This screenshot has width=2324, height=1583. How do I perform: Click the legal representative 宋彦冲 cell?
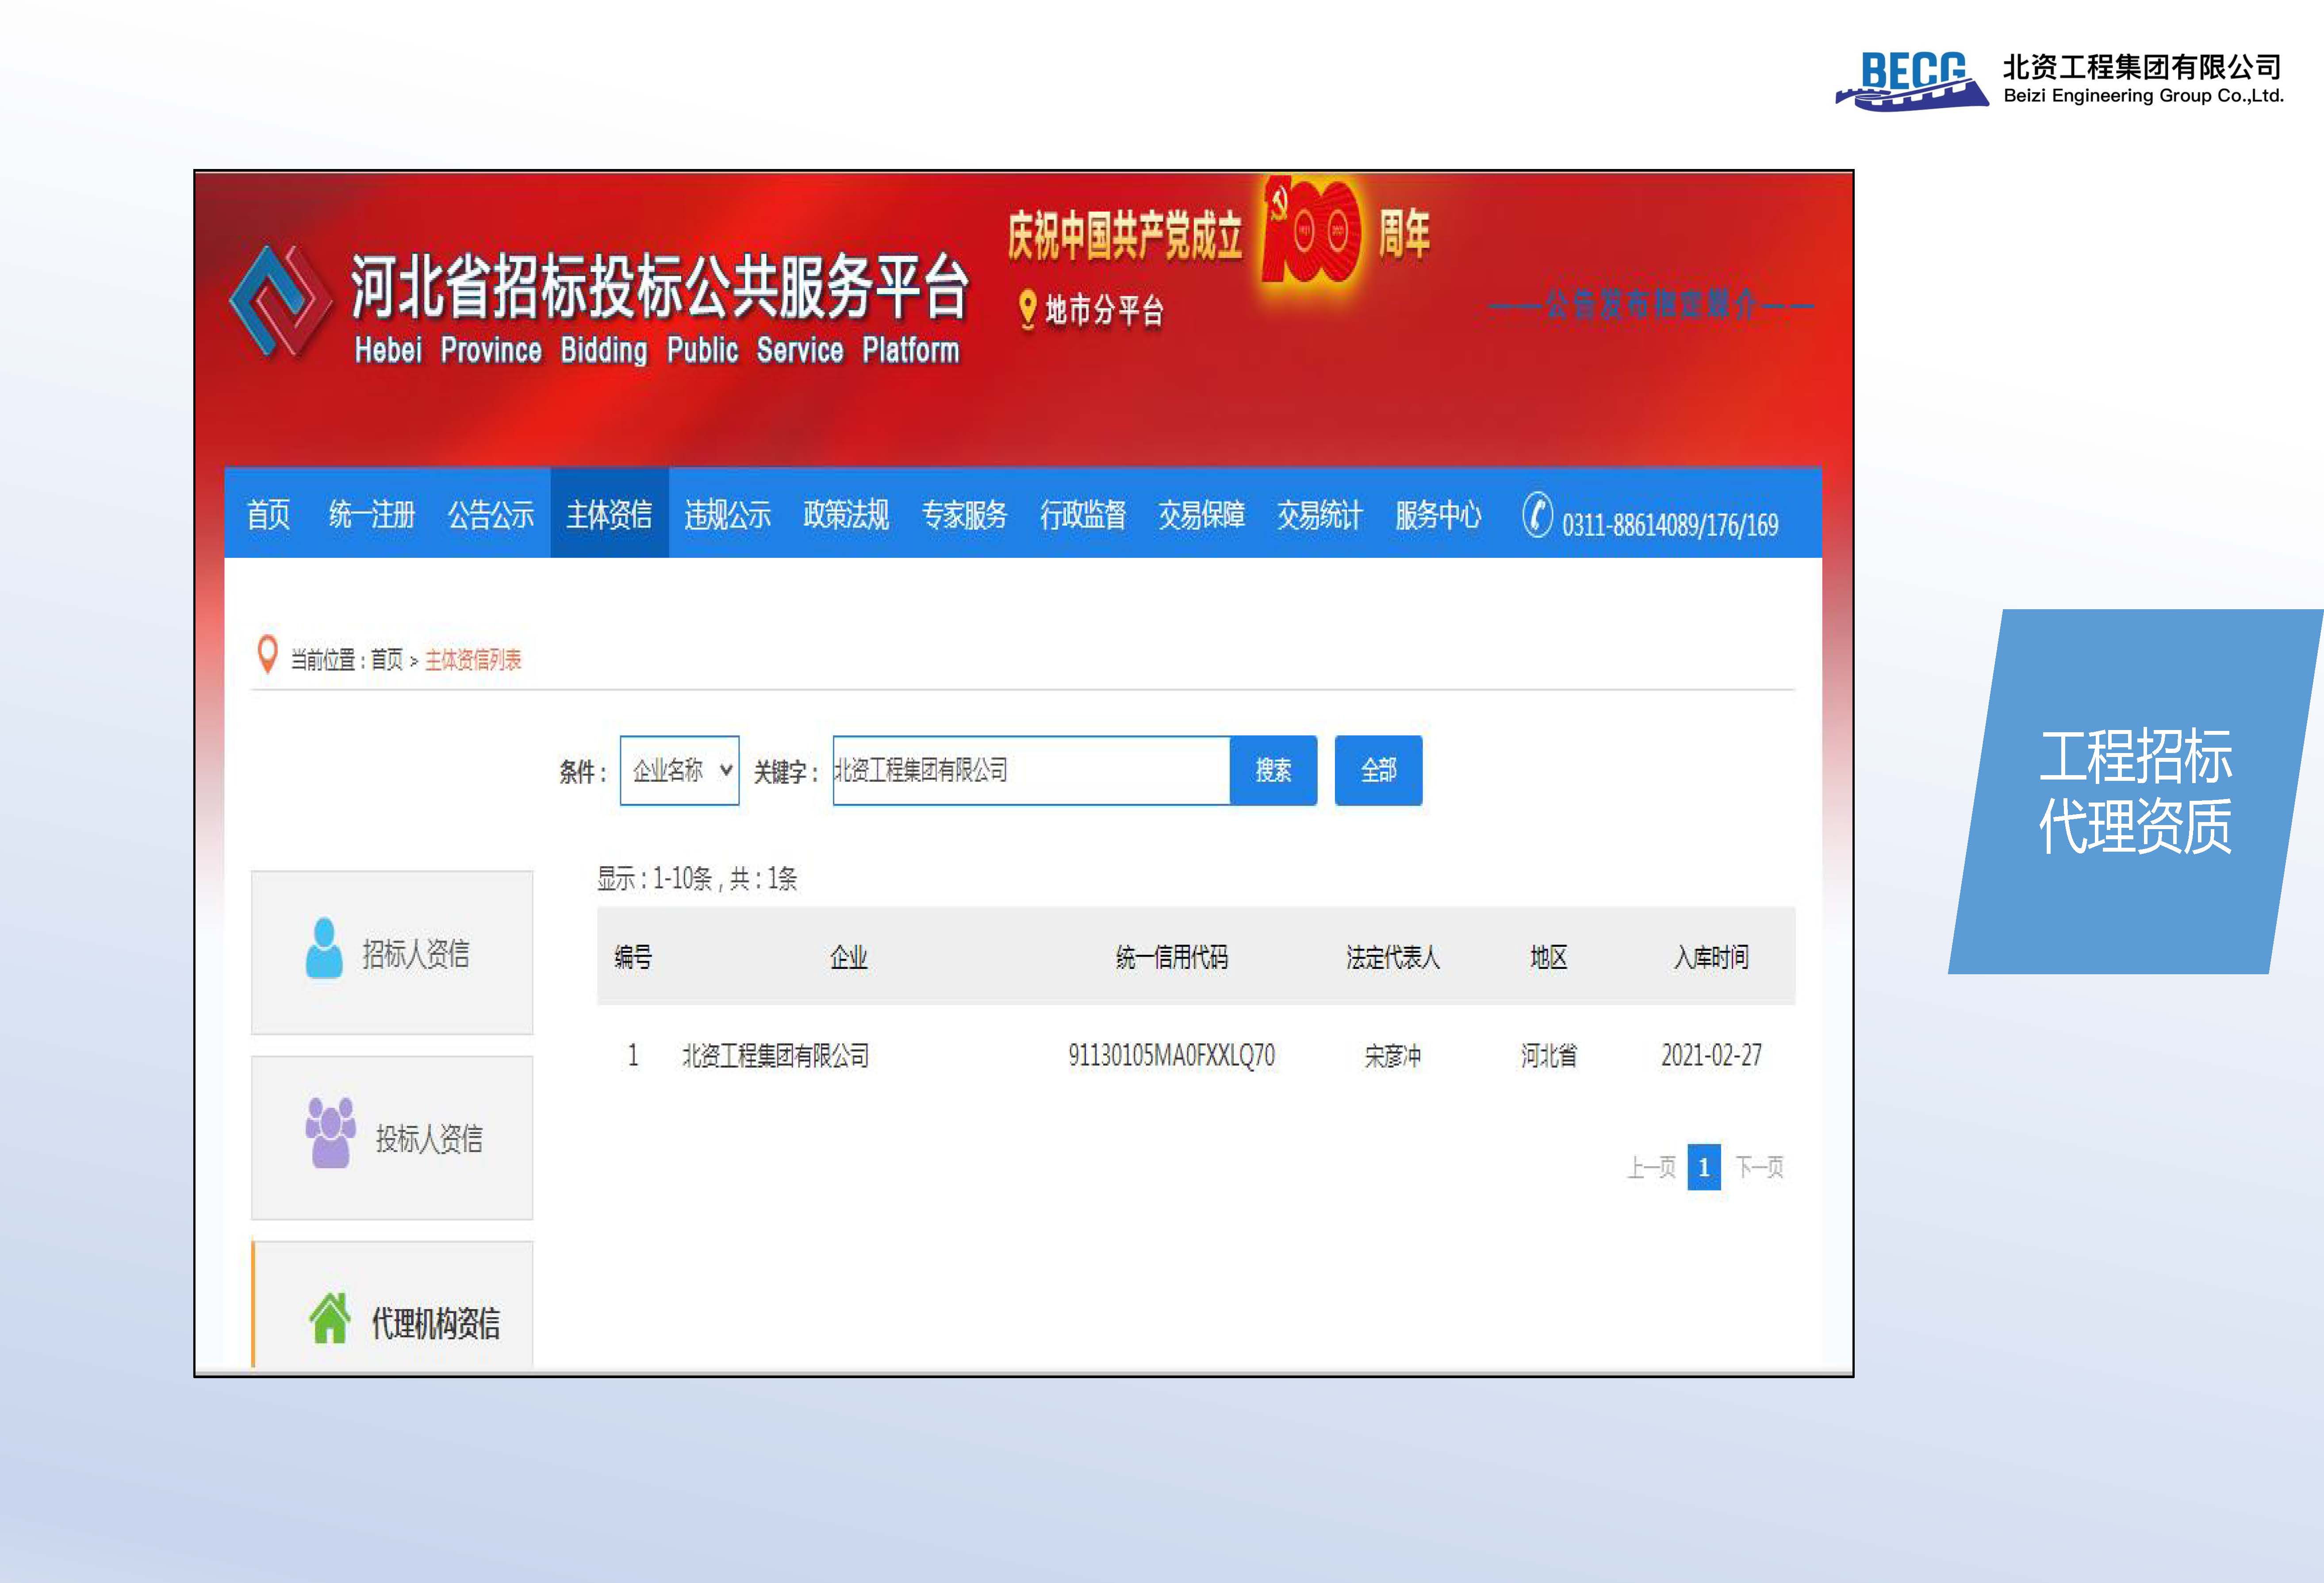(1392, 1056)
